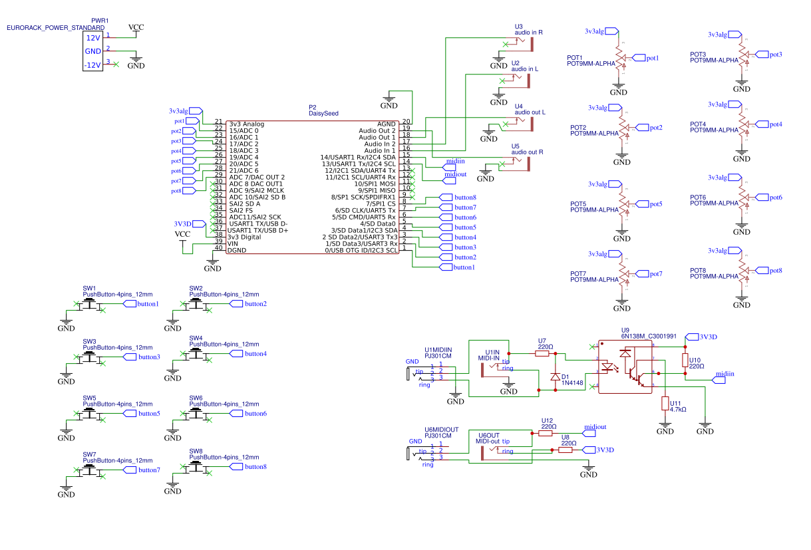The width and height of the screenshot is (811, 550).
Task: Click the midiout net label beside U12
Action: click(x=595, y=427)
